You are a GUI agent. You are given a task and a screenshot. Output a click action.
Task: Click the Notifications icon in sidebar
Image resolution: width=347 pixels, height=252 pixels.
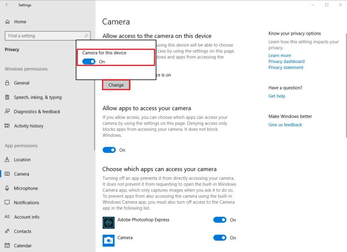tap(7, 202)
